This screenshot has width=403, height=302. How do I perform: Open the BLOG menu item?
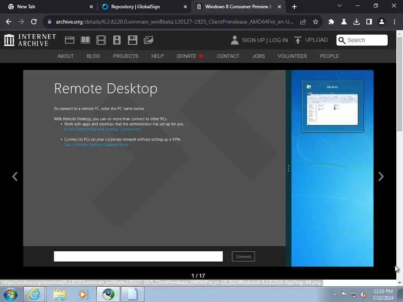coord(93,56)
